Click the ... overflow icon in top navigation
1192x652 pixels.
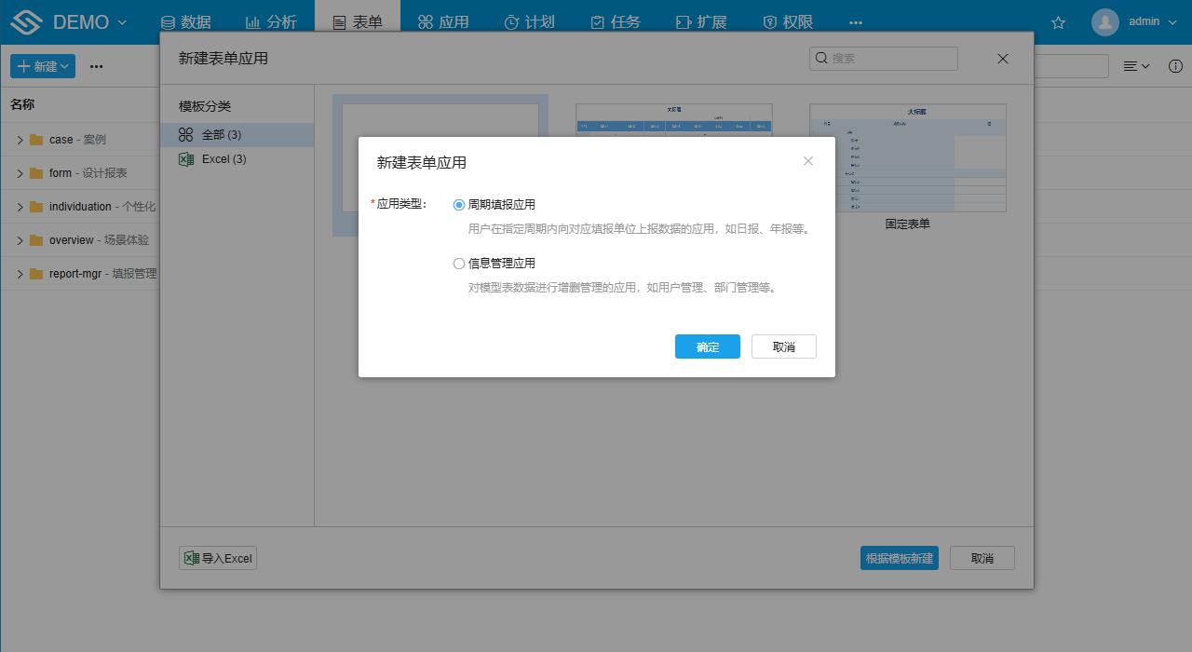tap(855, 22)
